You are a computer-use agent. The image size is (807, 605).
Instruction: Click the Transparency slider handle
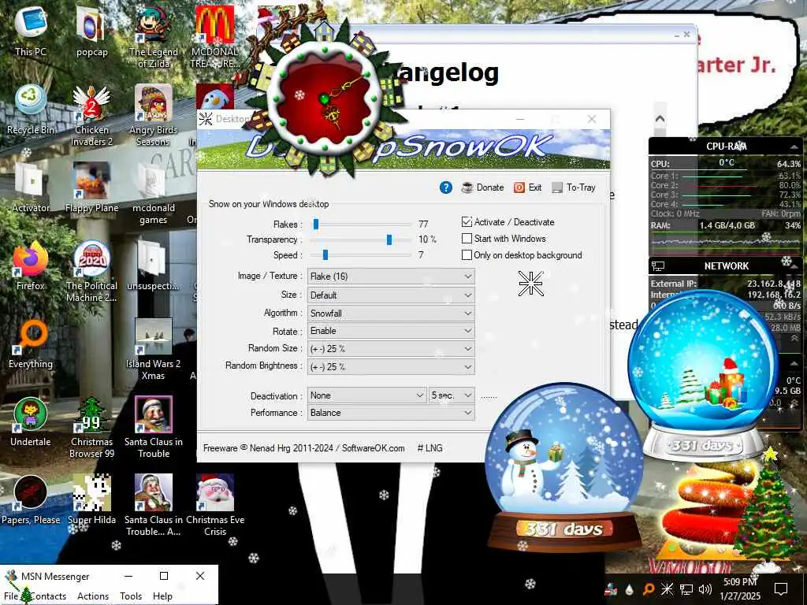click(x=389, y=239)
